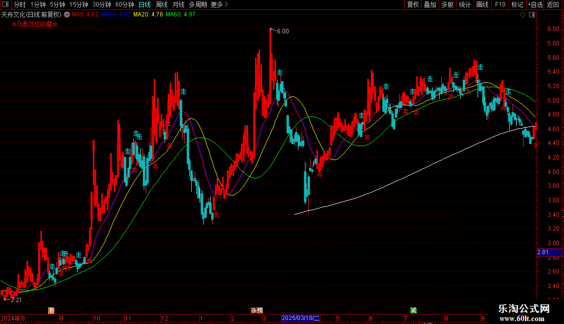Click the panel layout icon at top-left
564x324 pixels.
pos(5,4)
